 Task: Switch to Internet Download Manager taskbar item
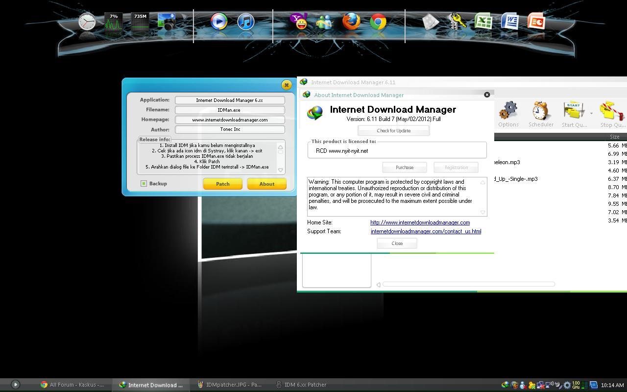click(151, 385)
